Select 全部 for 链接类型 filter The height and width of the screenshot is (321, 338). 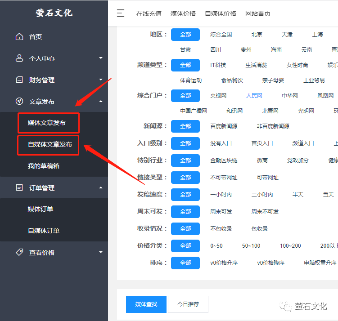pyautogui.click(x=185, y=178)
